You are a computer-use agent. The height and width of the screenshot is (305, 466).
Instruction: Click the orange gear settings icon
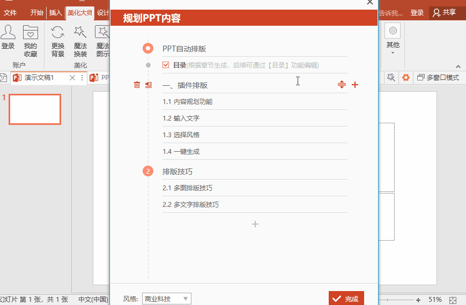pos(405,78)
